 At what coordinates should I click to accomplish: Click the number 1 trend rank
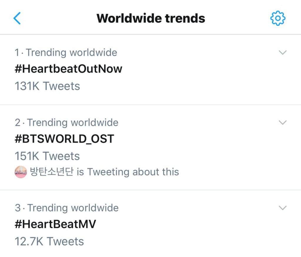click(x=17, y=53)
